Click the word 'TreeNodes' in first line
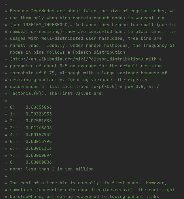 pyautogui.click(x=43, y=11)
